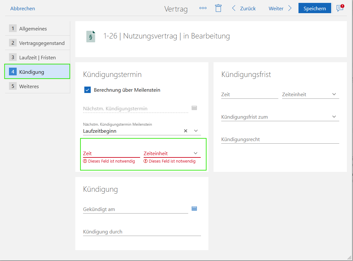Open calendar picker for Gekündigt am
The image size is (353, 261).
tap(194, 208)
